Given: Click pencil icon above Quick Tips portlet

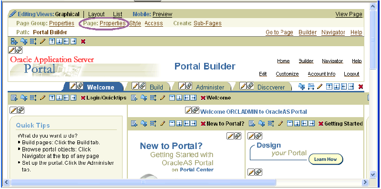Looking at the screenshot, I should 13,110.
